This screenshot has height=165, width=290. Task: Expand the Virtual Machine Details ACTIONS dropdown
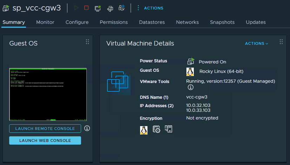[256, 43]
